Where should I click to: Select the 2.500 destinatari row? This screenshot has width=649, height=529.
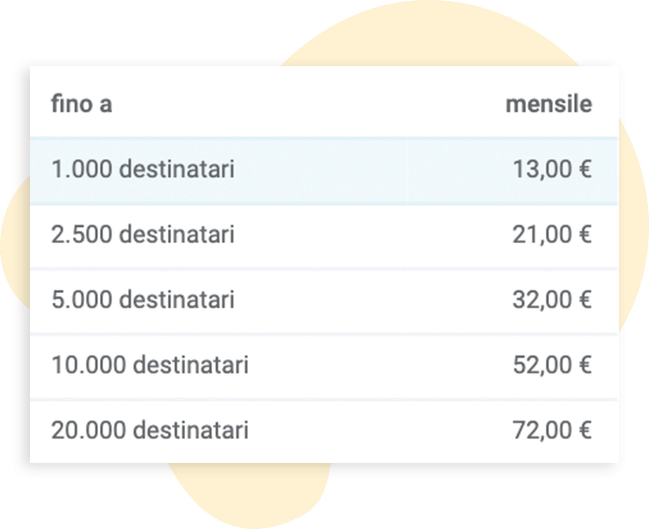click(x=324, y=237)
